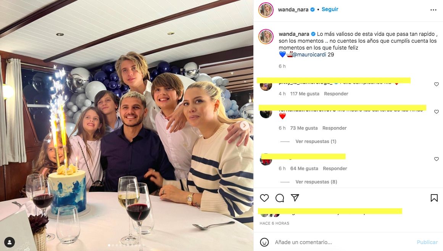Save the post with bookmark icon
The height and width of the screenshot is (251, 443).
[x=434, y=198]
